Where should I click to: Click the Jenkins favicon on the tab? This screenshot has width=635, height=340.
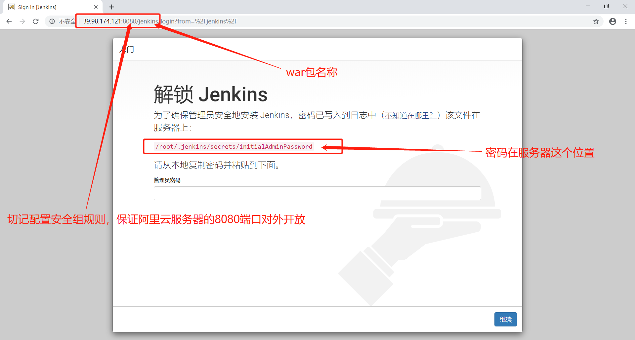(x=12, y=7)
